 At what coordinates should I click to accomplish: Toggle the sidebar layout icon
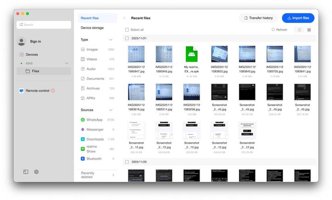pyautogui.click(x=26, y=172)
